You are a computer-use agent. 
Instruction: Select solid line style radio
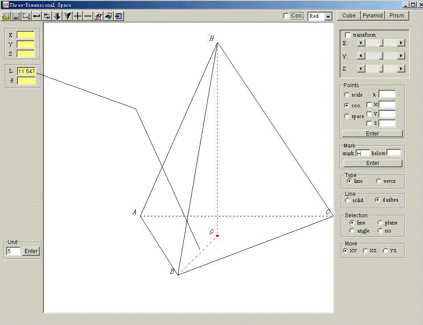(348, 200)
